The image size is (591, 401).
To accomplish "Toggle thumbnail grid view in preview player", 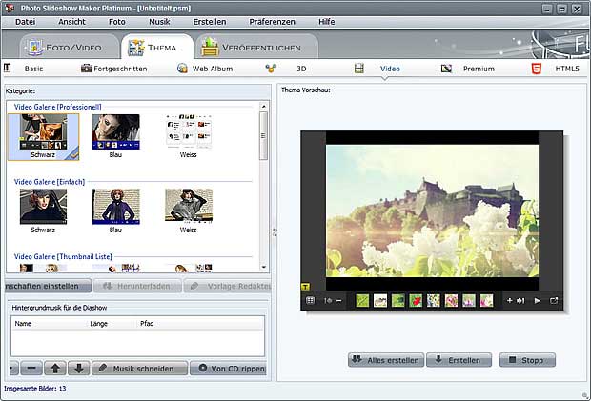I will [310, 300].
